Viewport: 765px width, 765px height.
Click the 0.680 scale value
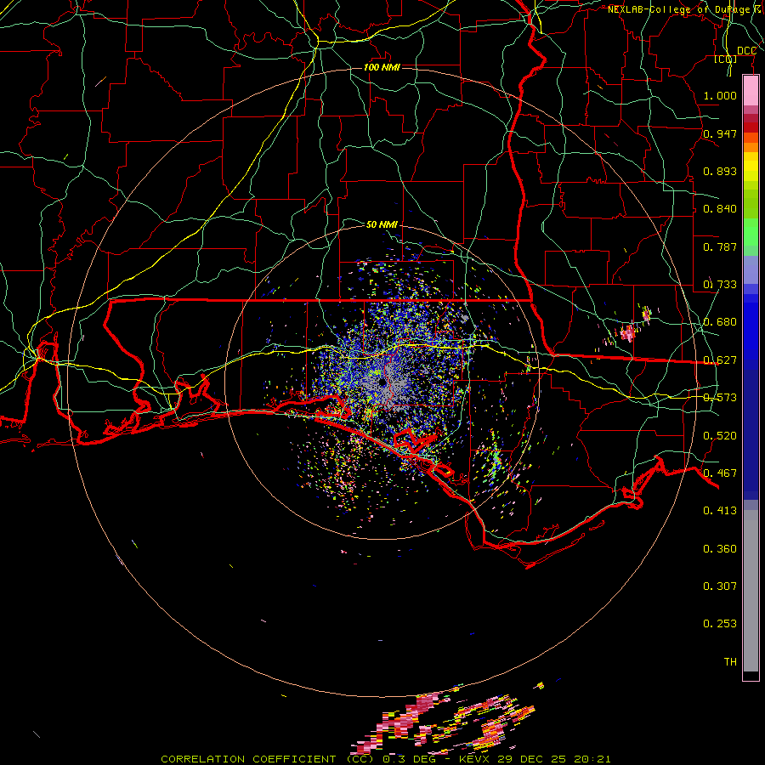pyautogui.click(x=720, y=322)
